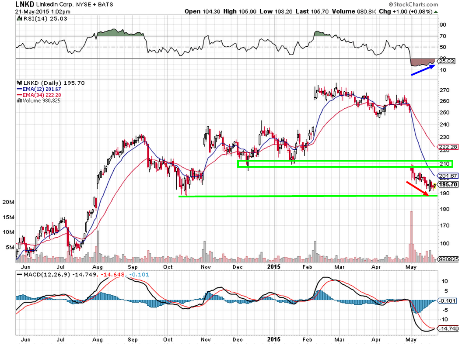Click the -0.101 tag on the MACD axis

click(447, 300)
